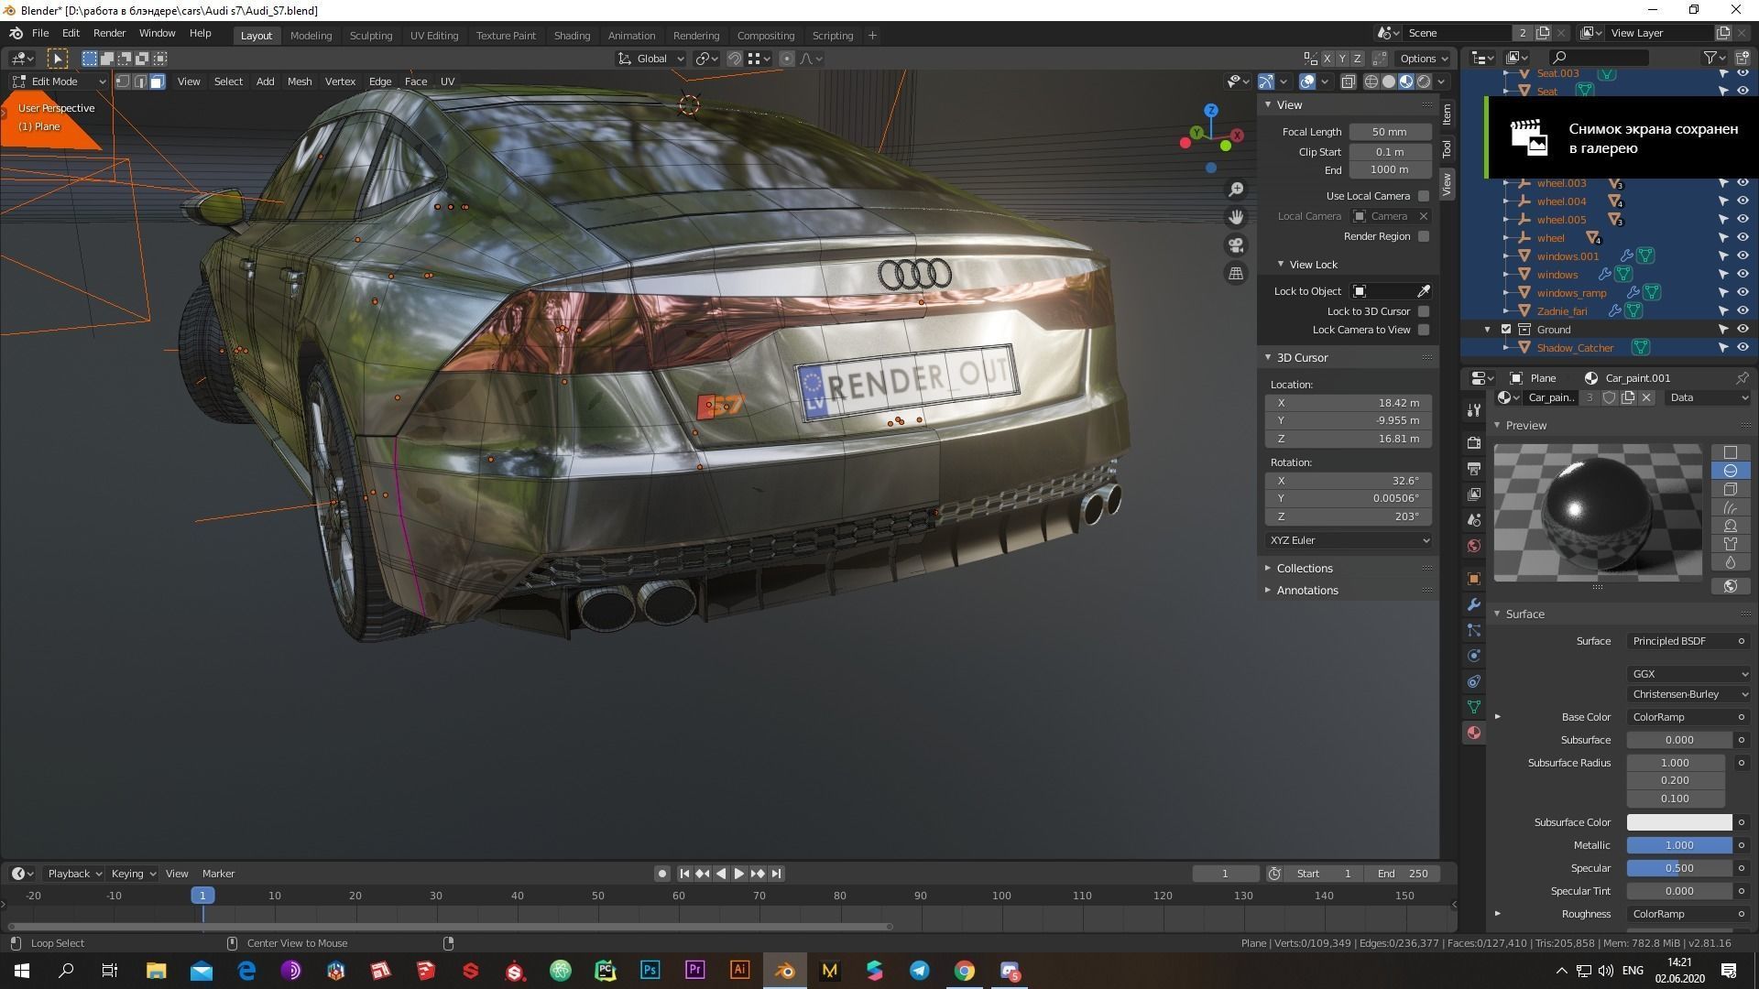Expand the Collections panel
The image size is (1759, 989).
[1304, 569]
